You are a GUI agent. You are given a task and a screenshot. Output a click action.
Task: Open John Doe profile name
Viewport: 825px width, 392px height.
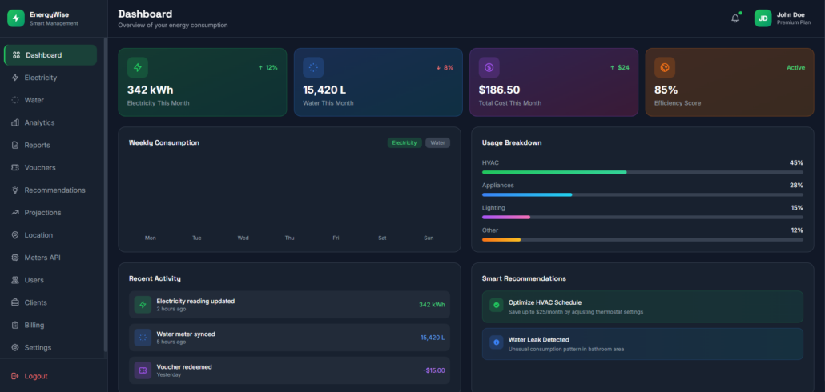(789, 14)
